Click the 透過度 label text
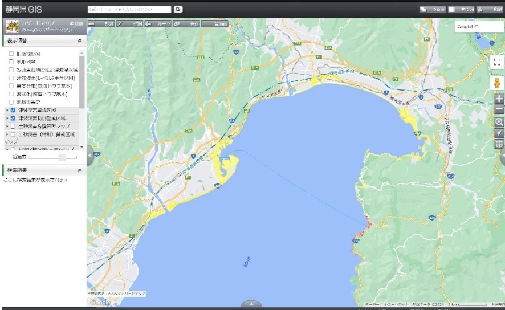Viewport: 505px width, 310px height. point(19,157)
